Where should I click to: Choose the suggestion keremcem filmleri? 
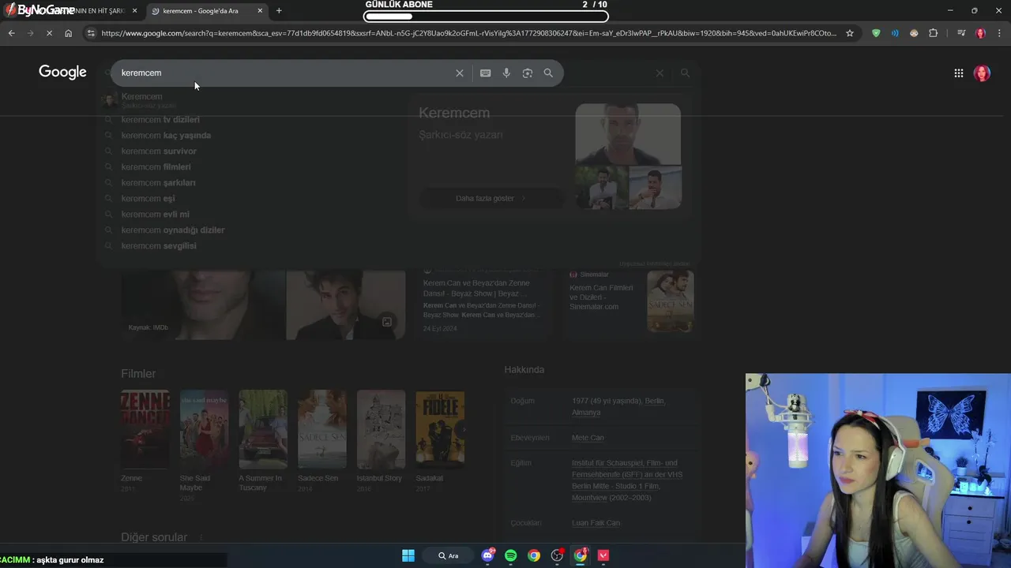156,167
